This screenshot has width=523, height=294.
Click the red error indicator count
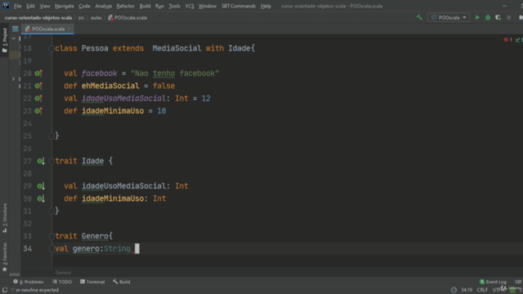coord(507,40)
